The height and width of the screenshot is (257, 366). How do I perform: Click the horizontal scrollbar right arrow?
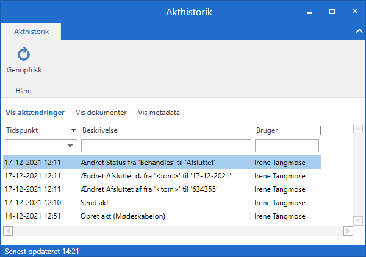pyautogui.click(x=348, y=231)
